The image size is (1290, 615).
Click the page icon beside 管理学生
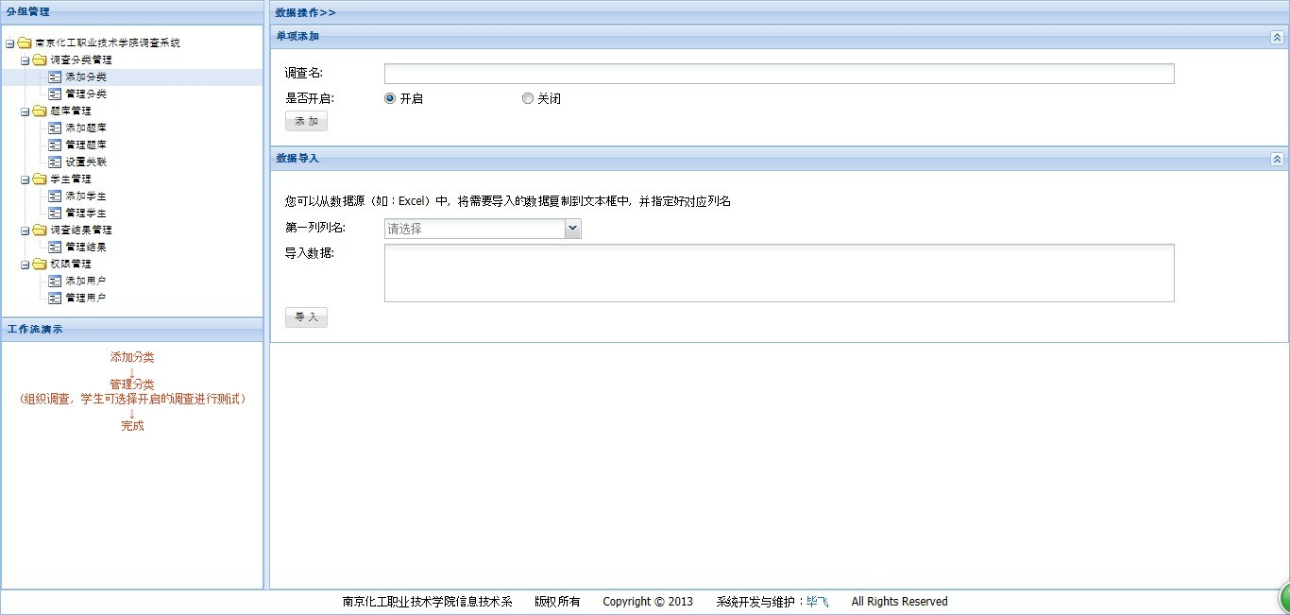click(55, 213)
